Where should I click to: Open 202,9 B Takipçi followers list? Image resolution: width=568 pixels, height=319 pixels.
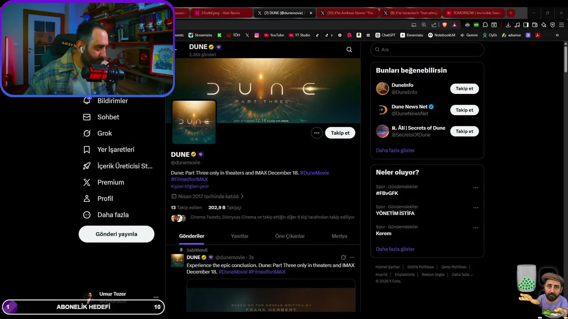pyautogui.click(x=225, y=207)
